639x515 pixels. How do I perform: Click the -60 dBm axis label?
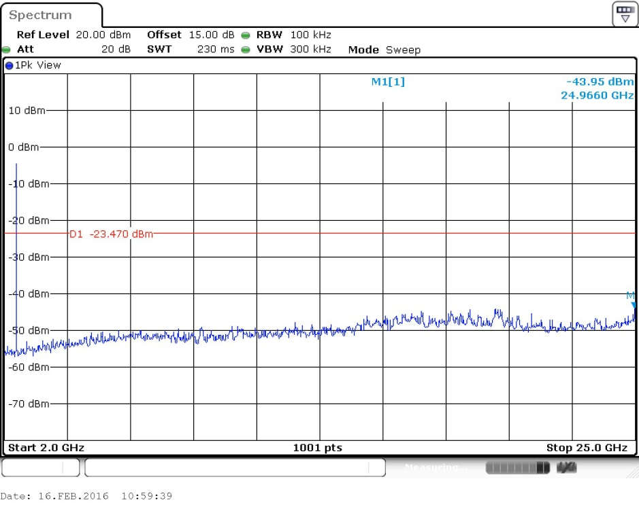pos(29,367)
